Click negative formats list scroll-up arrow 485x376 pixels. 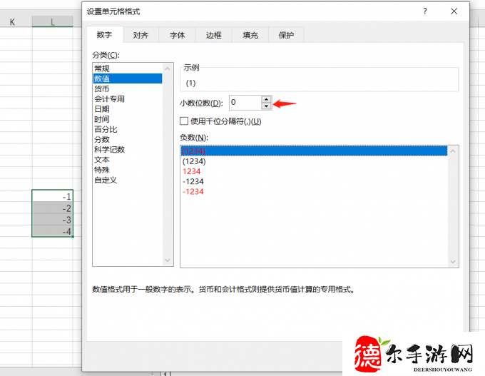point(453,151)
